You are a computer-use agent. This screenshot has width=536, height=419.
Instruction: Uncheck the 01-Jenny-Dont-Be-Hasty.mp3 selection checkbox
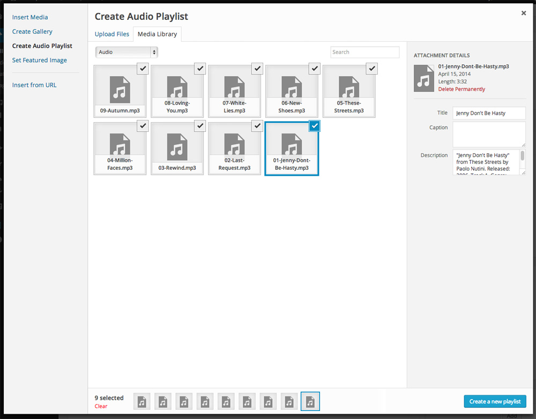314,126
